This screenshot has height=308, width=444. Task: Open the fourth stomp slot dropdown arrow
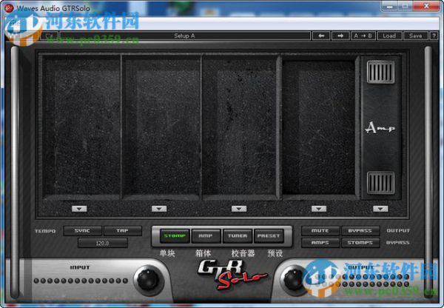point(319,209)
